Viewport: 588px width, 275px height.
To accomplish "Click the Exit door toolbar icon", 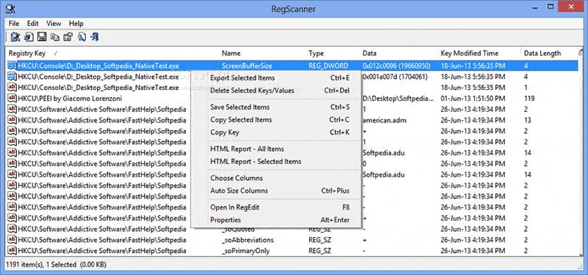I will pos(94,37).
